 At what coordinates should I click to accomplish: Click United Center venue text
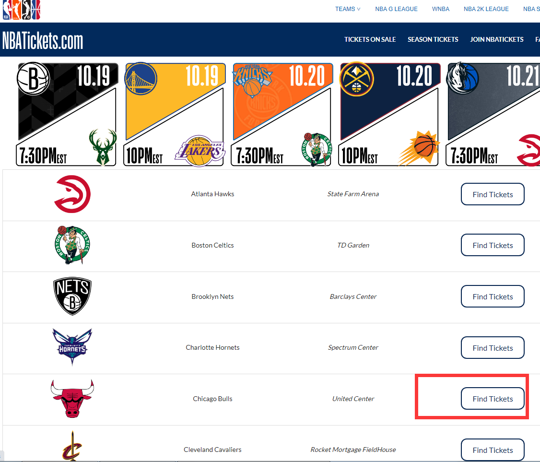click(x=353, y=399)
